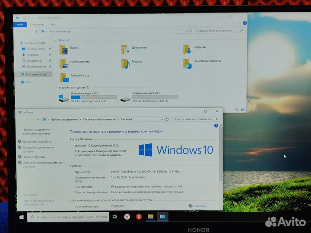Expand the Explorer ribbon chevron
The width and height of the screenshot is (311, 233).
click(240, 23)
